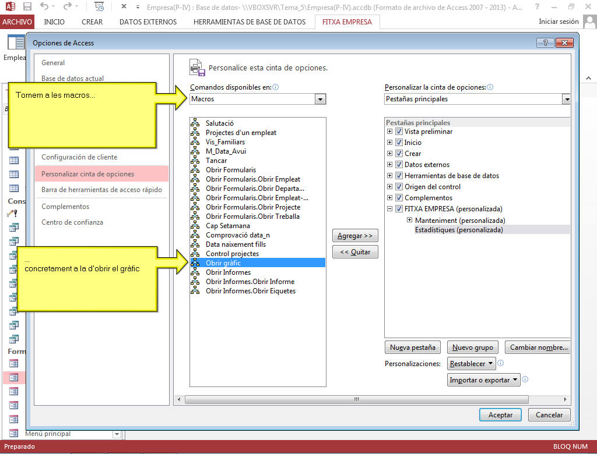
Task: Select the Obrir gràfic macro
Action: (258, 263)
